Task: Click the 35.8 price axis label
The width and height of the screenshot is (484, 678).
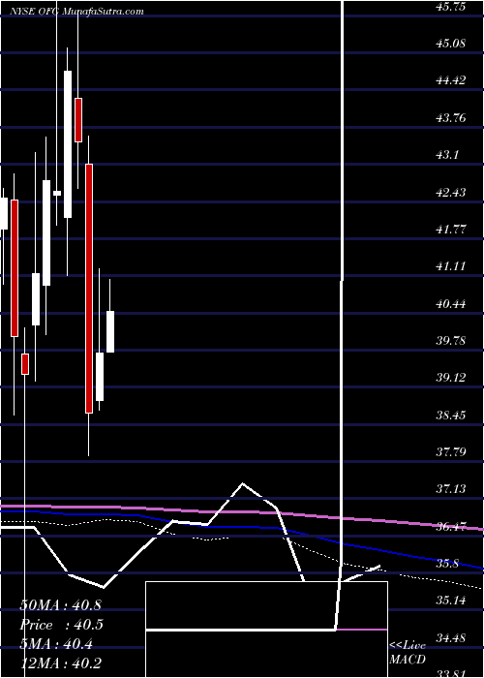Action: tap(447, 564)
